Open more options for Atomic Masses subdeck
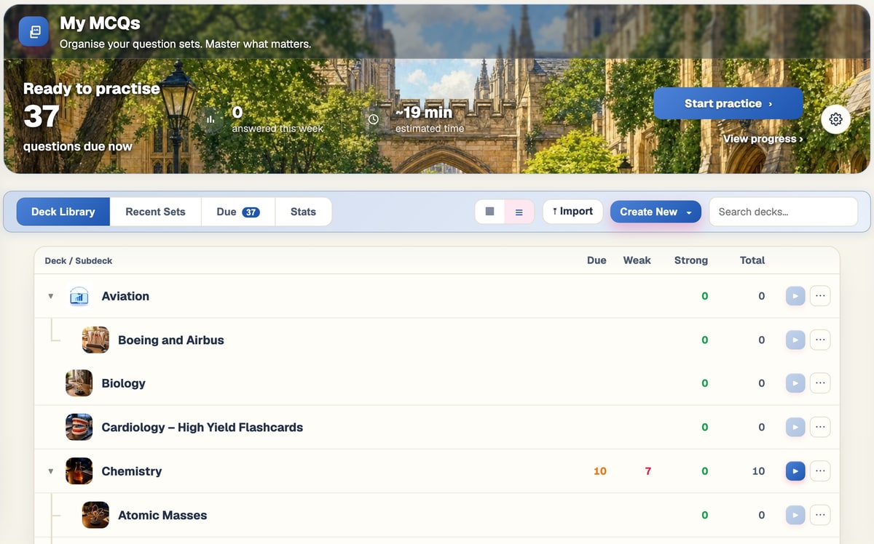The image size is (874, 544). click(820, 515)
